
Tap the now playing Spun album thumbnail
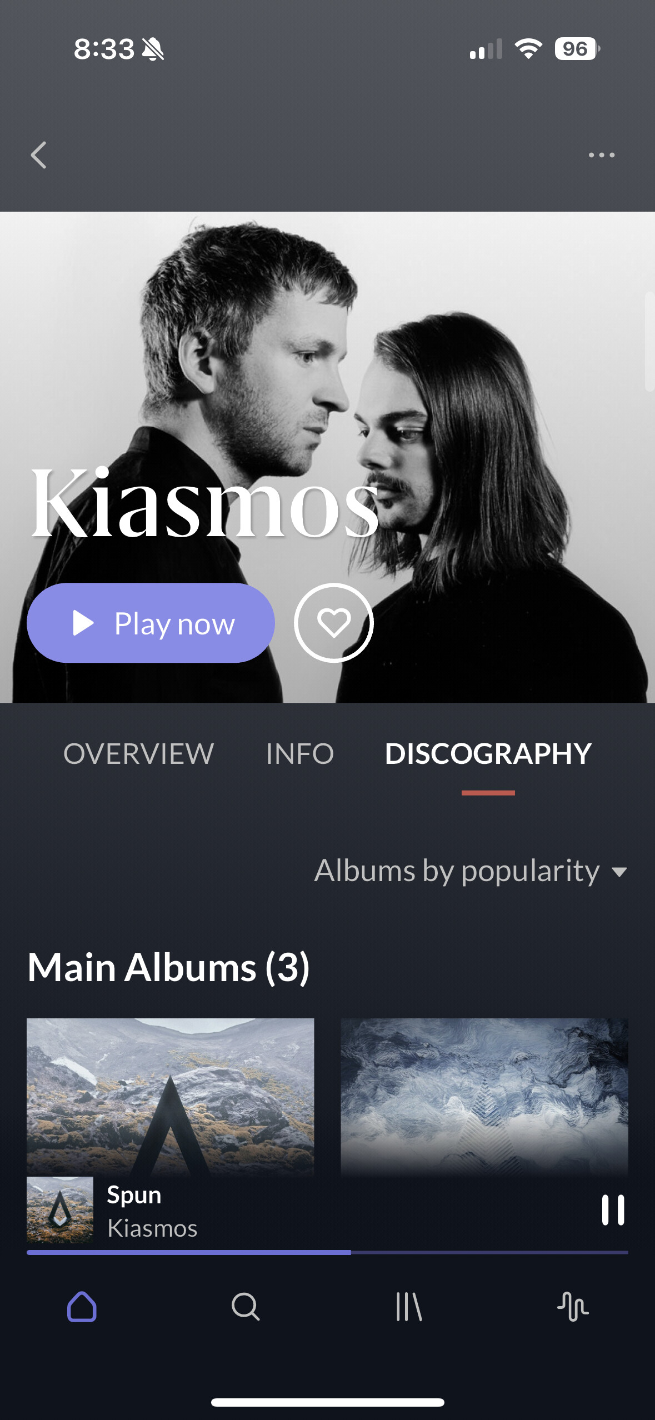point(60,1210)
